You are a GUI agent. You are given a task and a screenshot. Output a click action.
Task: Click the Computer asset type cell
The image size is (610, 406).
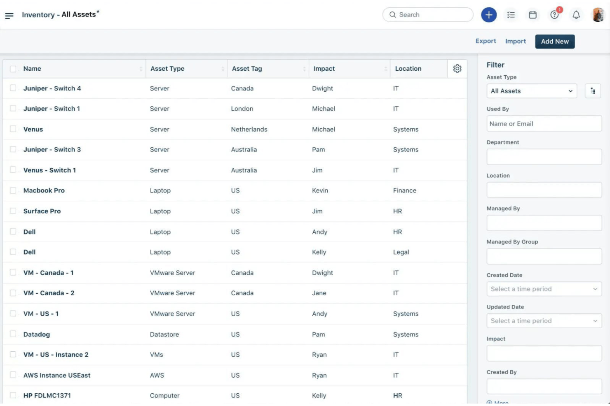click(164, 396)
